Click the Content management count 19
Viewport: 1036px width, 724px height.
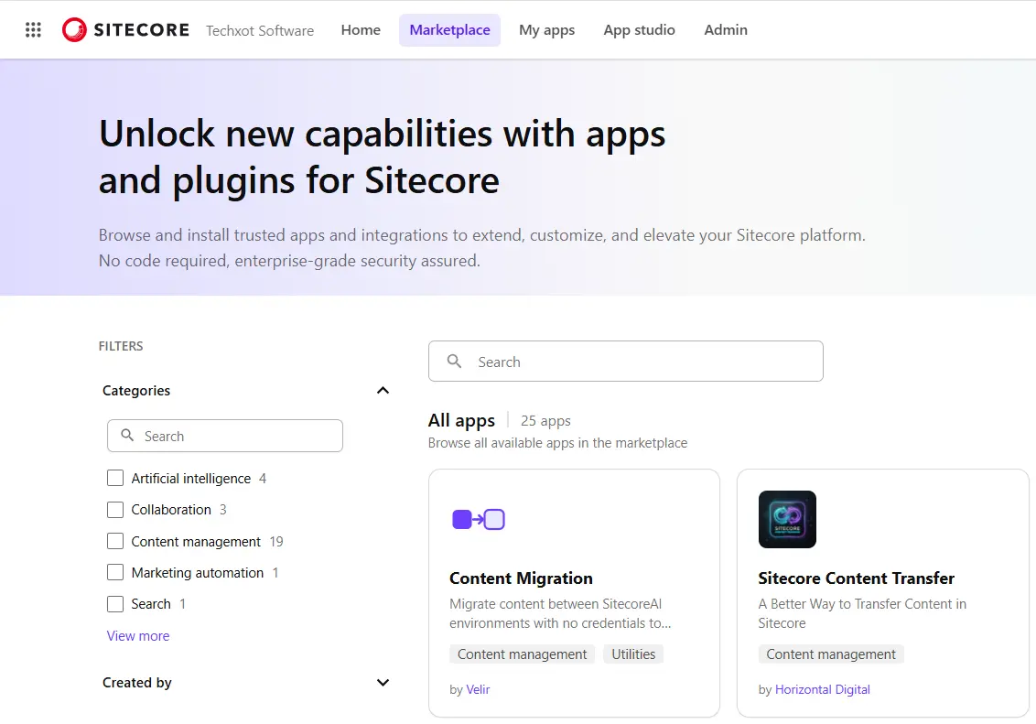pyautogui.click(x=276, y=542)
